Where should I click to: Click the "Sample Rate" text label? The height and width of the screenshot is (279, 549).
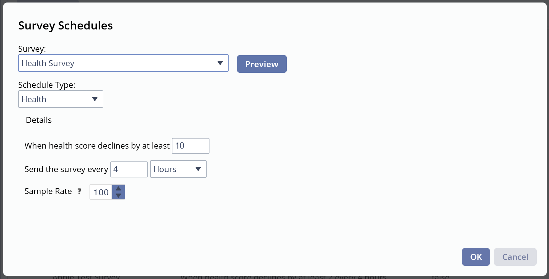coord(48,191)
